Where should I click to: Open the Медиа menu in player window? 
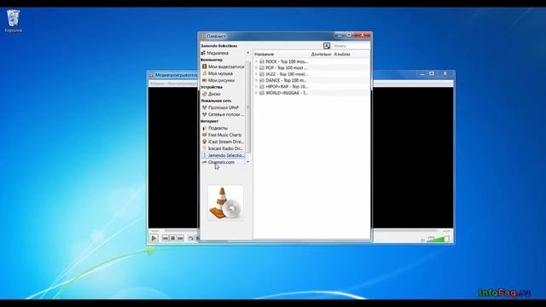[x=157, y=84]
